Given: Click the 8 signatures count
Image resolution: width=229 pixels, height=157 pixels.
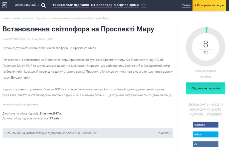Looking at the screenshot, I should (x=206, y=44).
